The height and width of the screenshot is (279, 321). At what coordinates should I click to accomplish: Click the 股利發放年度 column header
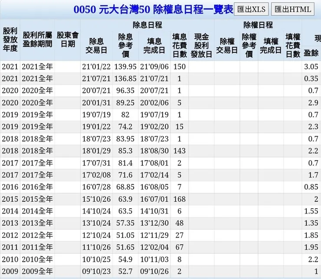click(10, 40)
